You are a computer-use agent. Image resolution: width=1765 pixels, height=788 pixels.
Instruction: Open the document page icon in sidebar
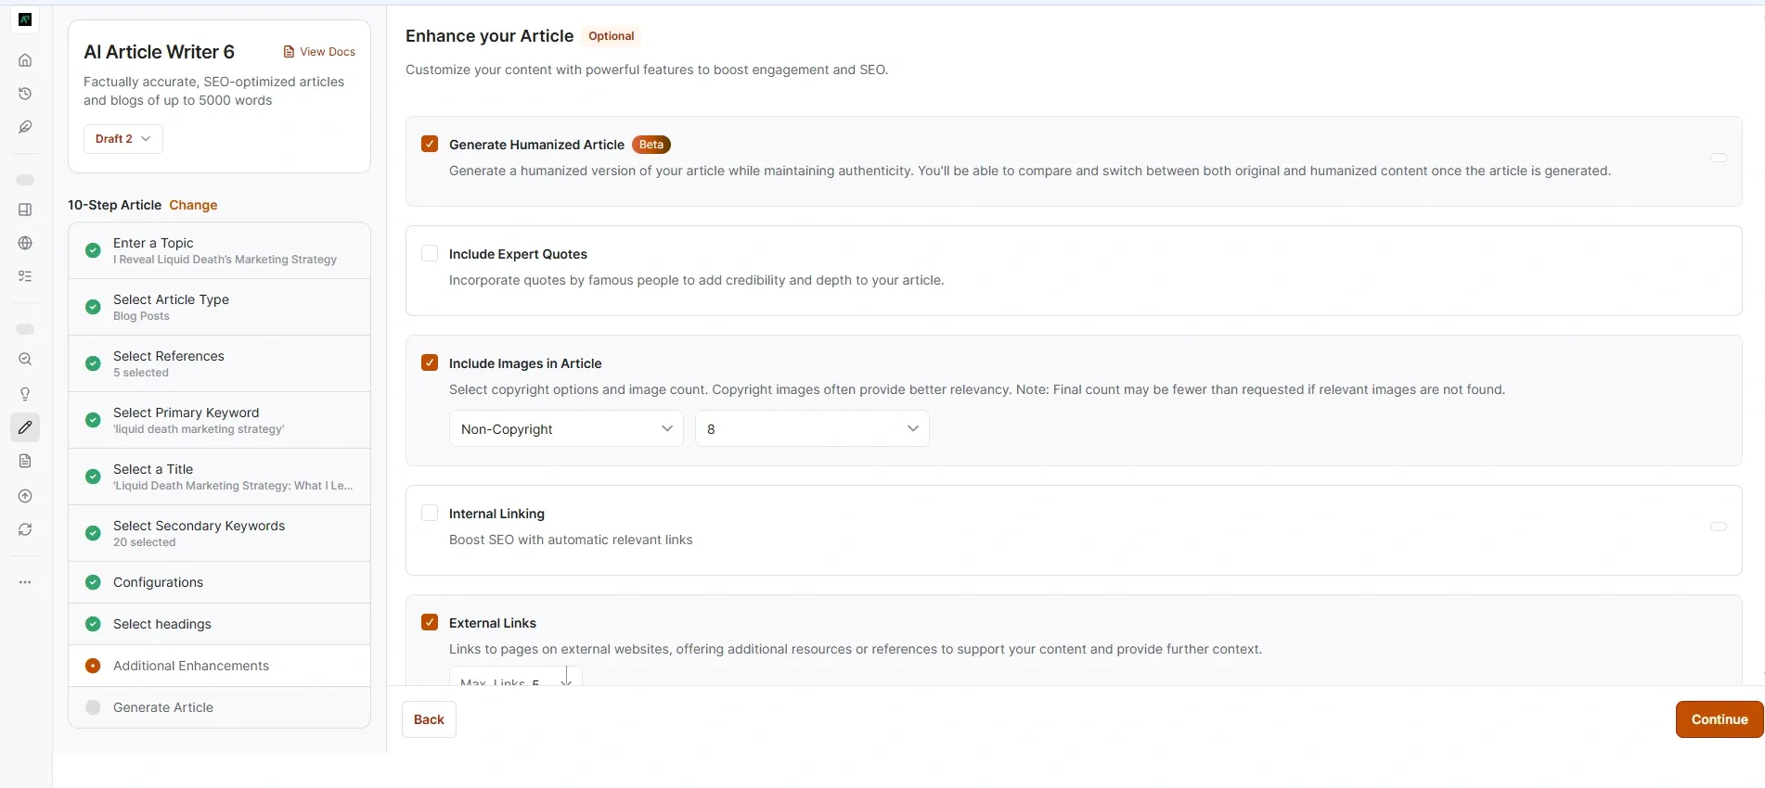[x=25, y=461]
